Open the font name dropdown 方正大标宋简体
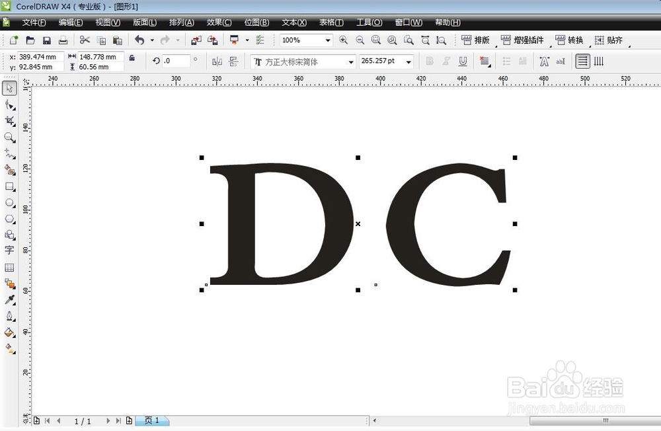The image size is (661, 431). [x=351, y=62]
